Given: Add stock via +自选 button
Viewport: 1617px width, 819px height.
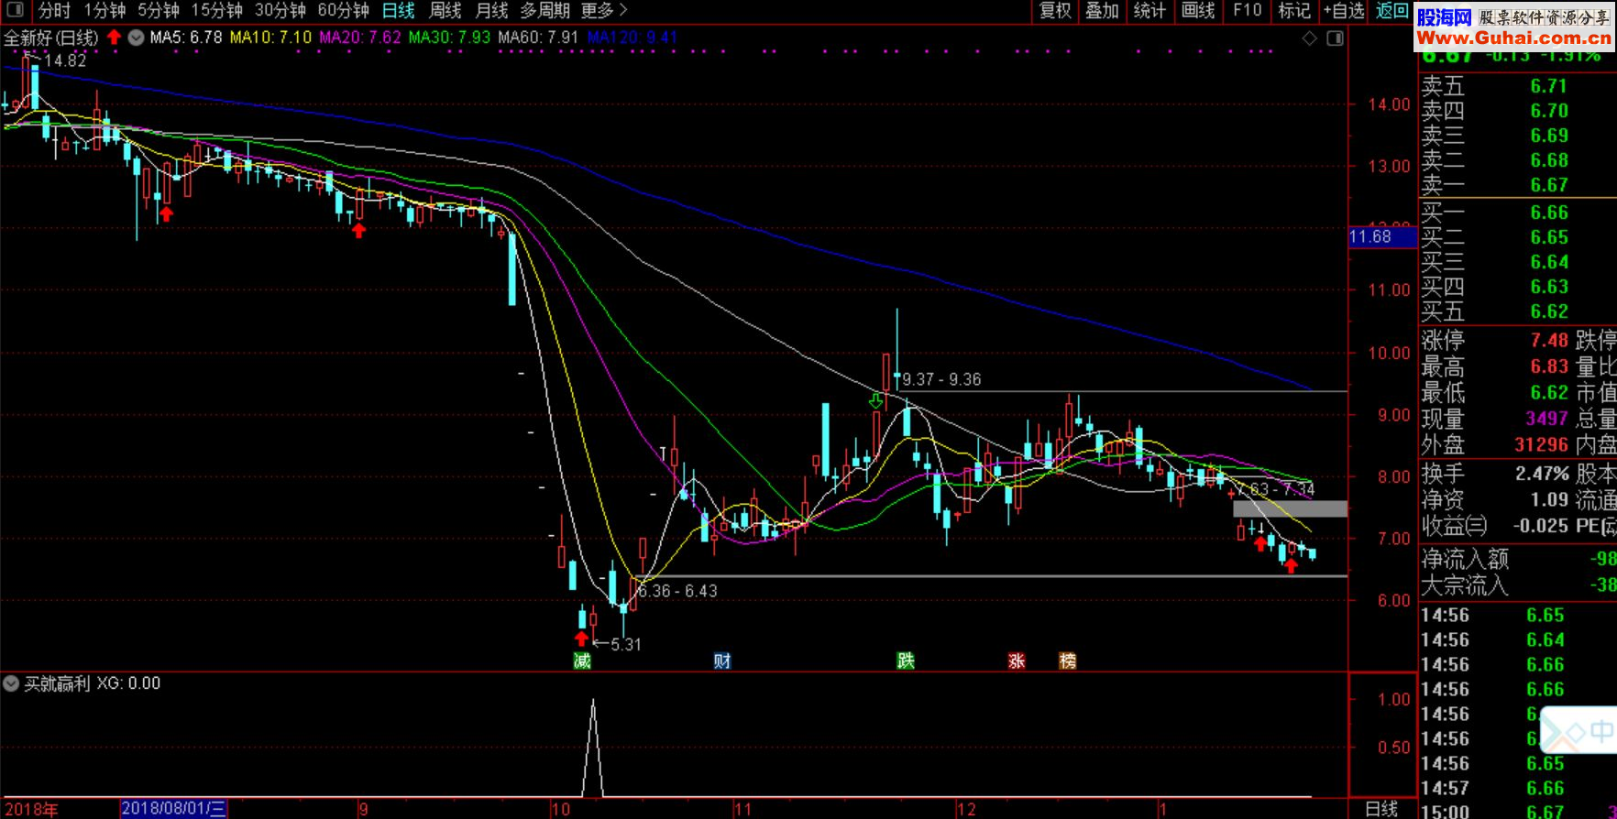Looking at the screenshot, I should [1345, 11].
